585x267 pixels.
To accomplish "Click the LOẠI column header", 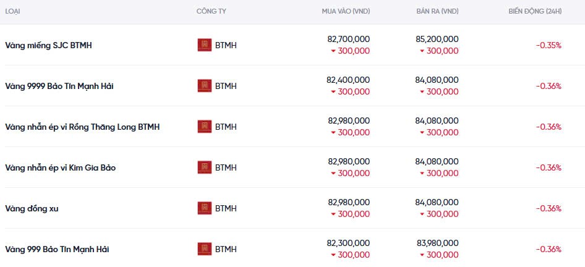I will 12,12.
